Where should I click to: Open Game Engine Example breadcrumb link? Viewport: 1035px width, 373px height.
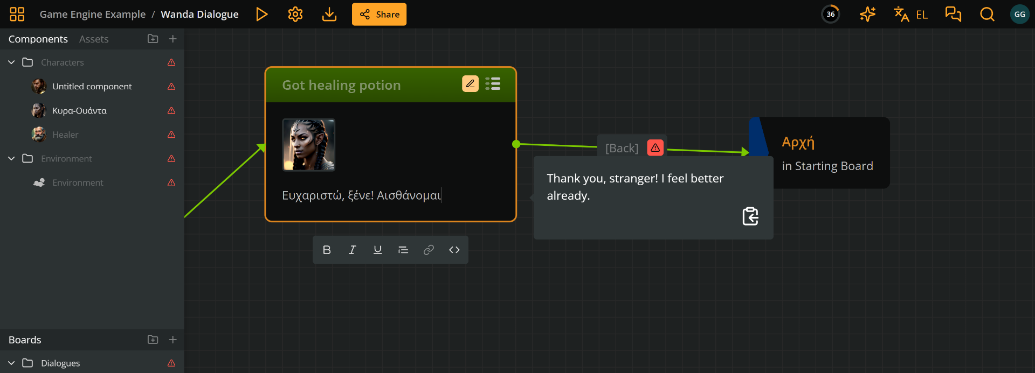click(93, 15)
